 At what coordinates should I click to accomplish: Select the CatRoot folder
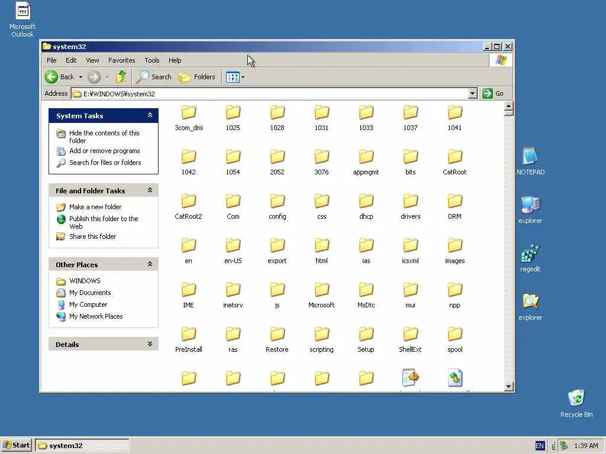[x=455, y=163]
